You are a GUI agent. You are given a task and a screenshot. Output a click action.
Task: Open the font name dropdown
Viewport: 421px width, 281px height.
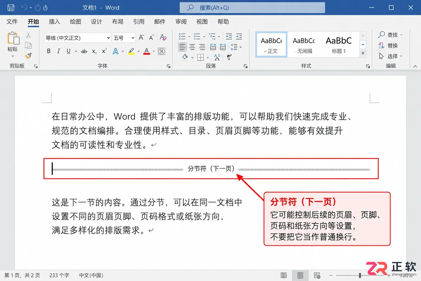108,38
